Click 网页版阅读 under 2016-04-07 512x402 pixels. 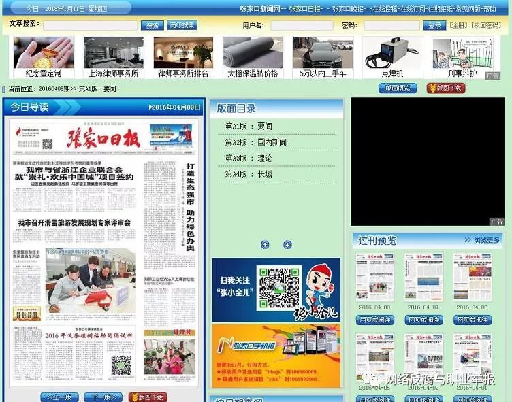pyautogui.click(x=424, y=320)
